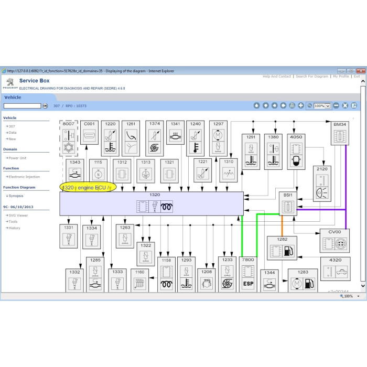
Task: Select Power Unit domain link
Action: (17, 158)
